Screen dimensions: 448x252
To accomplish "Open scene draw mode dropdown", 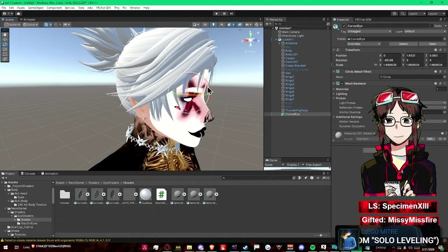I will [x=195, y=24].
